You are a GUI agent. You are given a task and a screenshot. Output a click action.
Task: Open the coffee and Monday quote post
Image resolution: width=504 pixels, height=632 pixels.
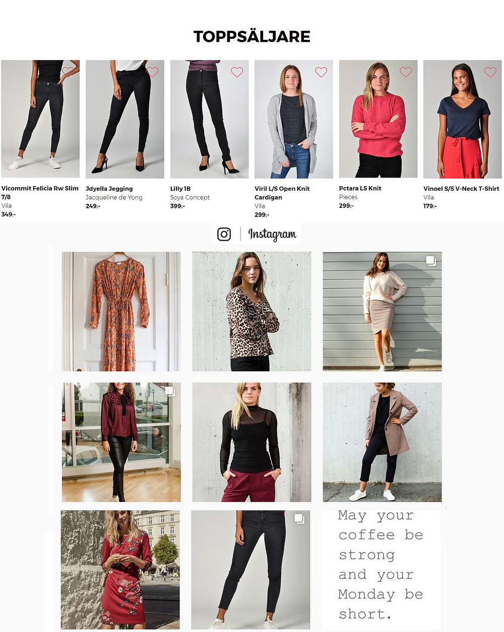382,569
